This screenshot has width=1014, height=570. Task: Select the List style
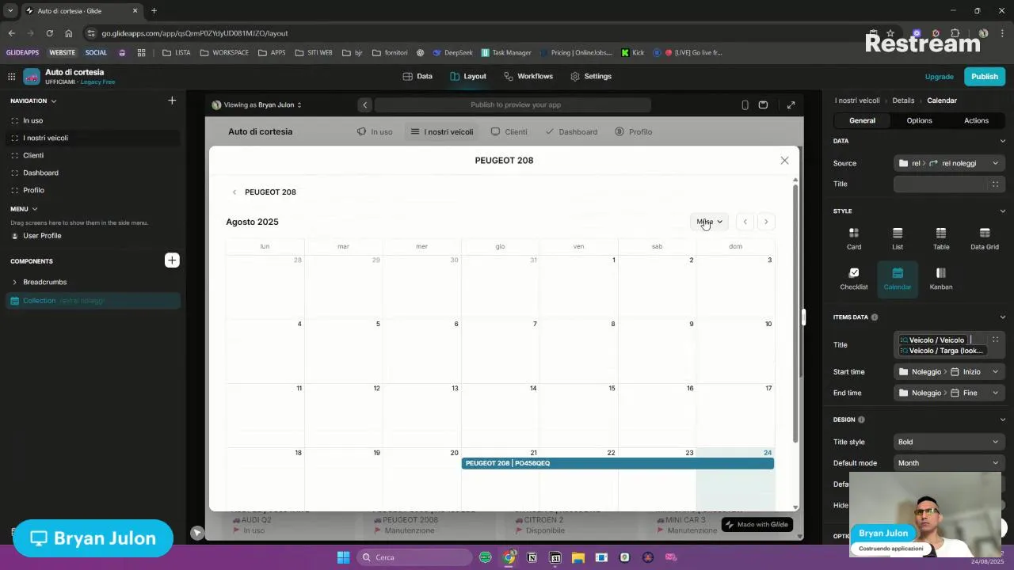pos(898,239)
